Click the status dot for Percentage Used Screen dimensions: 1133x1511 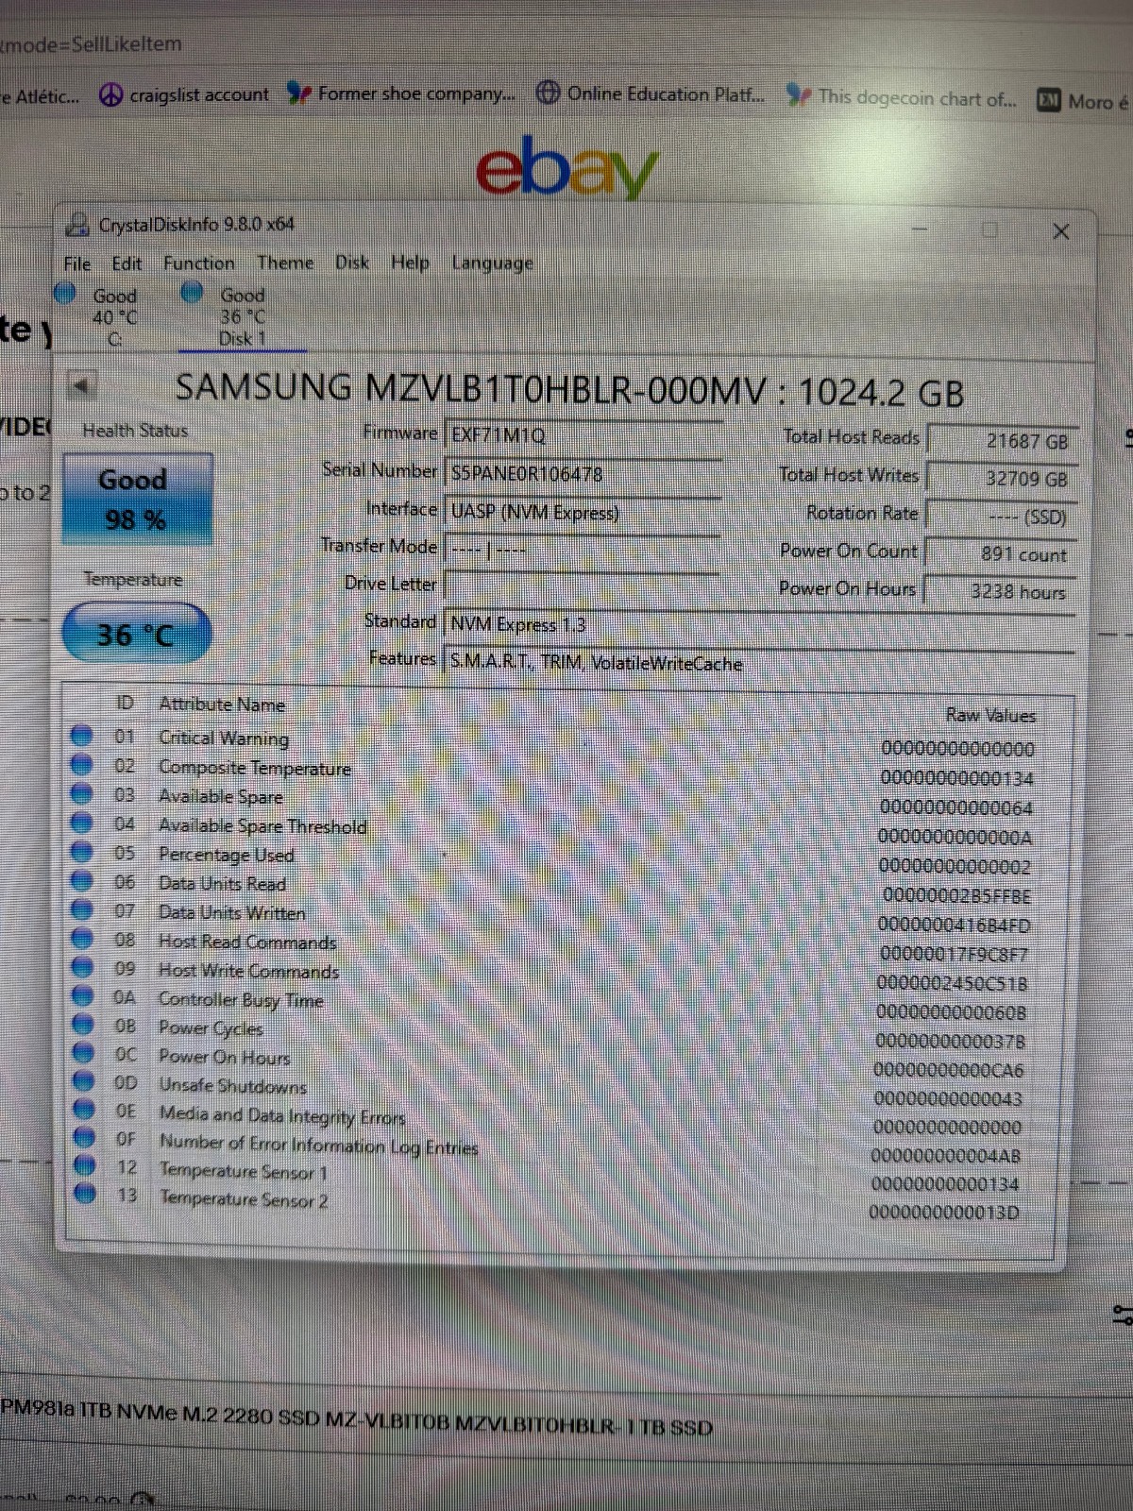pos(82,852)
